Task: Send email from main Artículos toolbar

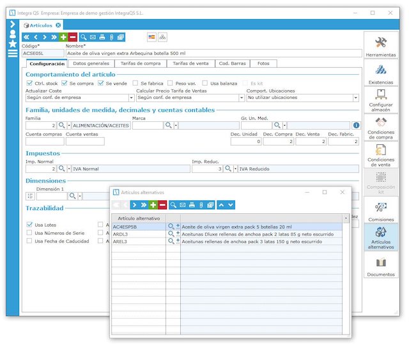Action: tap(93, 37)
